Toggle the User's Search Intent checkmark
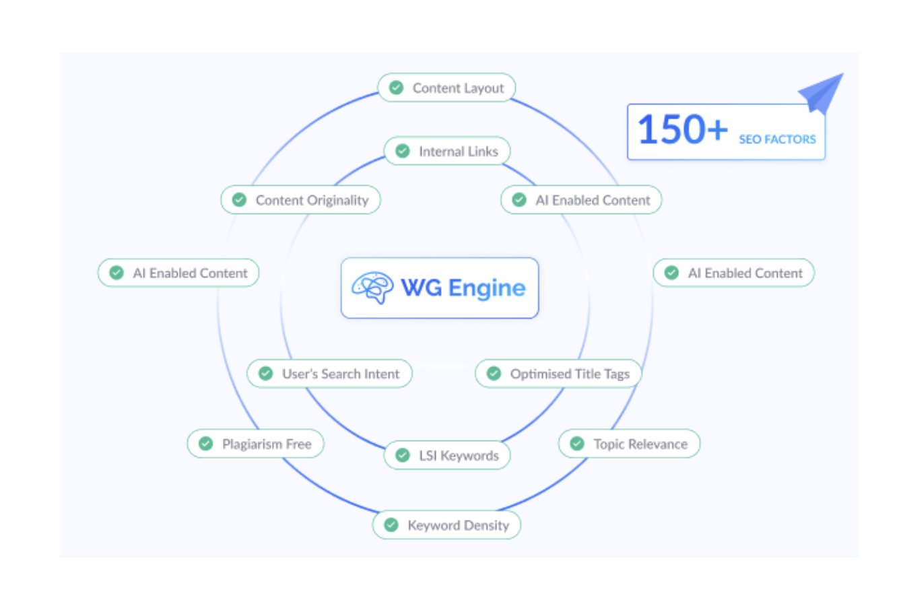The width and height of the screenshot is (901, 598). click(265, 374)
